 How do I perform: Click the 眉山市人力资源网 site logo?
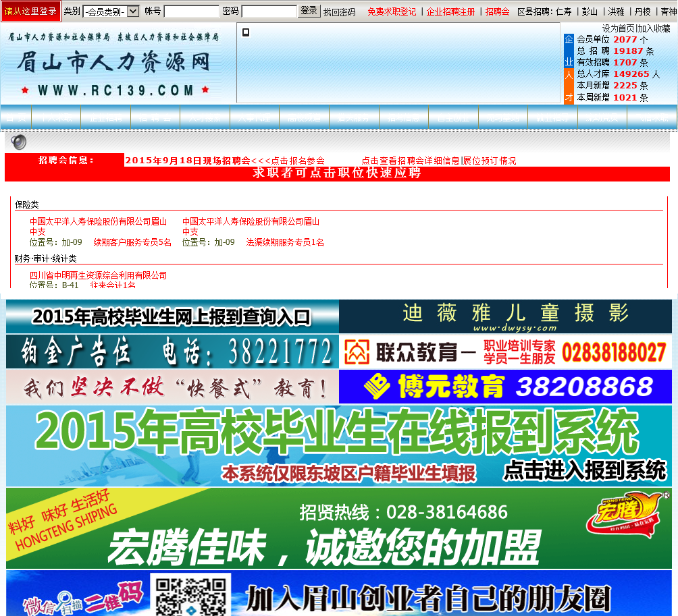(113, 63)
